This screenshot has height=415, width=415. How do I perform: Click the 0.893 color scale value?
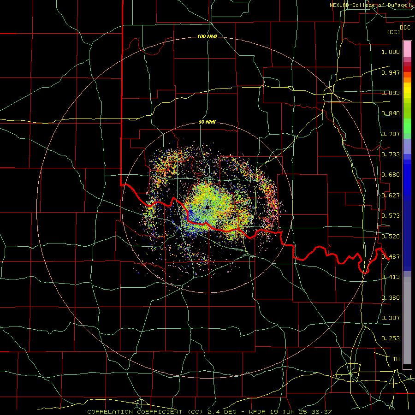tap(391, 93)
